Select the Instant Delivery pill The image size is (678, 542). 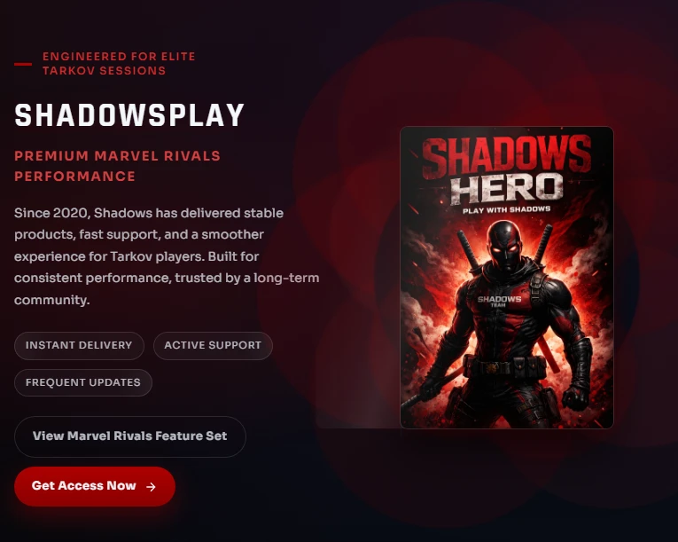[79, 345]
